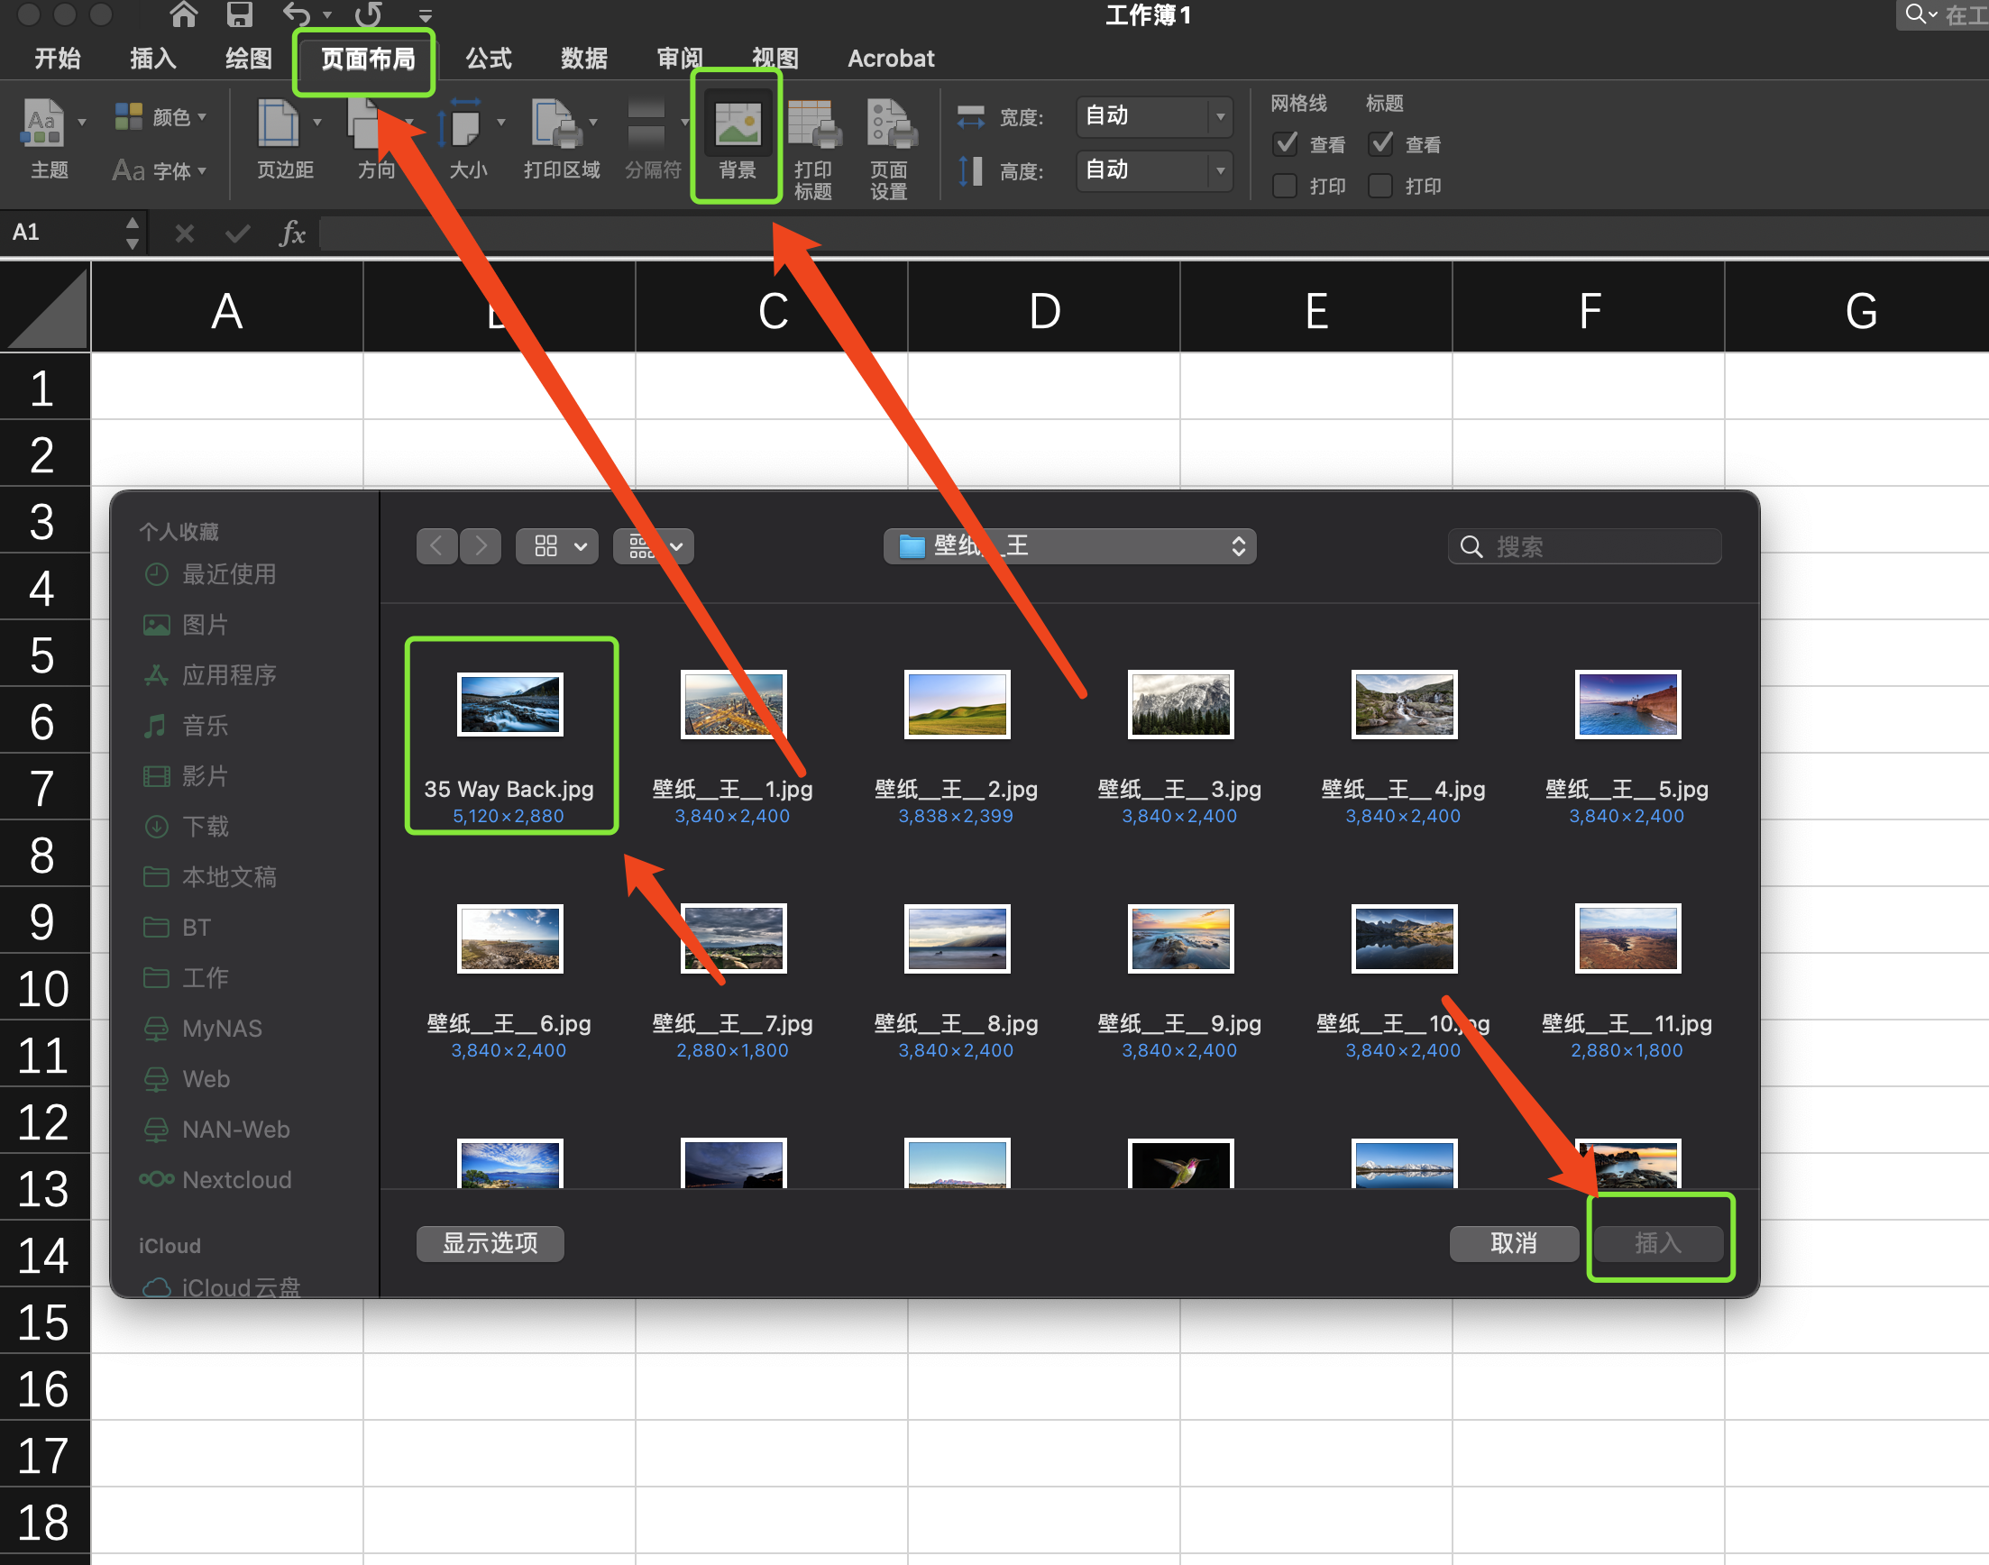Switch to the Formulas (公式) tab
The height and width of the screenshot is (1565, 1989).
tap(489, 59)
